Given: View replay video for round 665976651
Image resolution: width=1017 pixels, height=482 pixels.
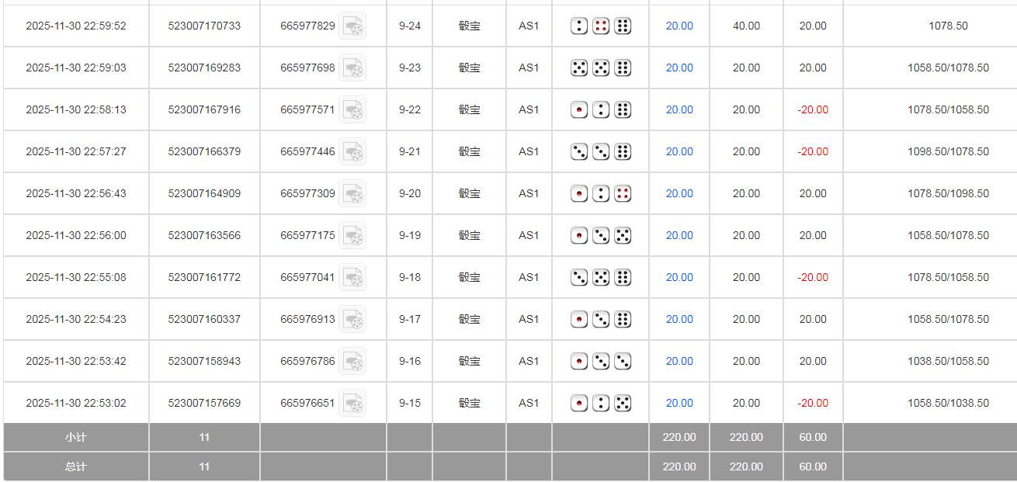Looking at the screenshot, I should click(x=352, y=404).
